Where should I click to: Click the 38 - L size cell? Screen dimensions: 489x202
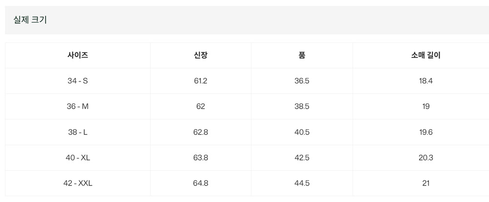point(78,132)
